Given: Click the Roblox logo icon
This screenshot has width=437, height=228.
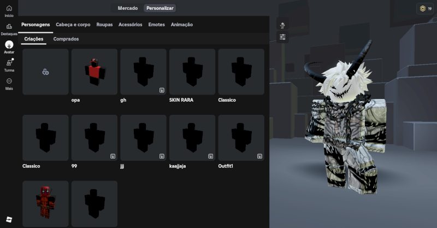Looking at the screenshot, I should click(x=9, y=219).
